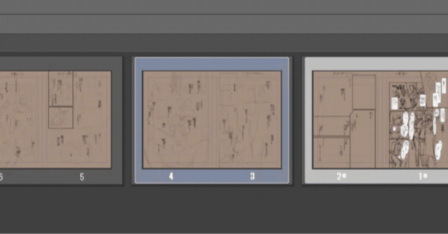The width and height of the screenshot is (448, 234).
Task: Click the empty dark area below the thumbnails
Action: 224,209
